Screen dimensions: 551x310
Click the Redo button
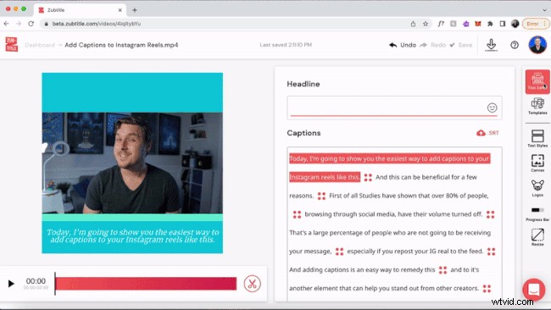pos(433,45)
